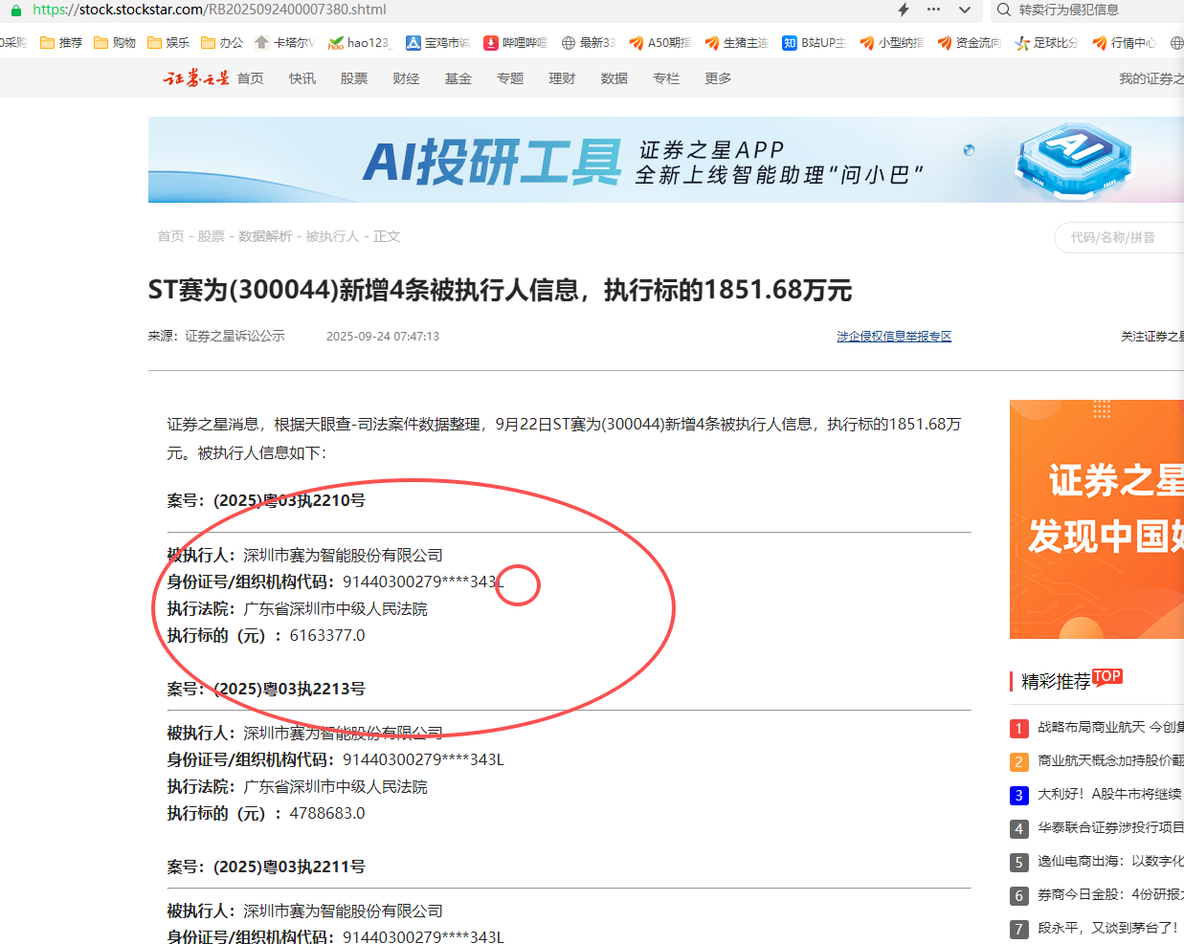1184x944 pixels.
Task: Open recommended article 华泰联合证券涉投行项目
Action: click(x=1110, y=828)
